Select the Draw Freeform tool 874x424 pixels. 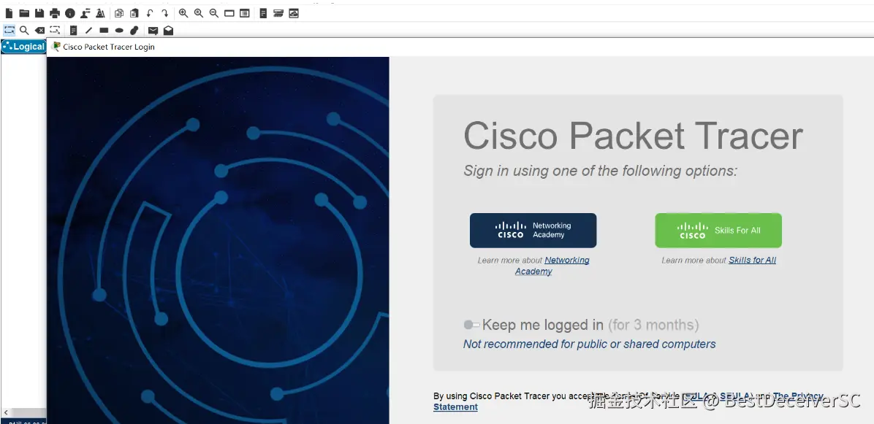point(134,30)
